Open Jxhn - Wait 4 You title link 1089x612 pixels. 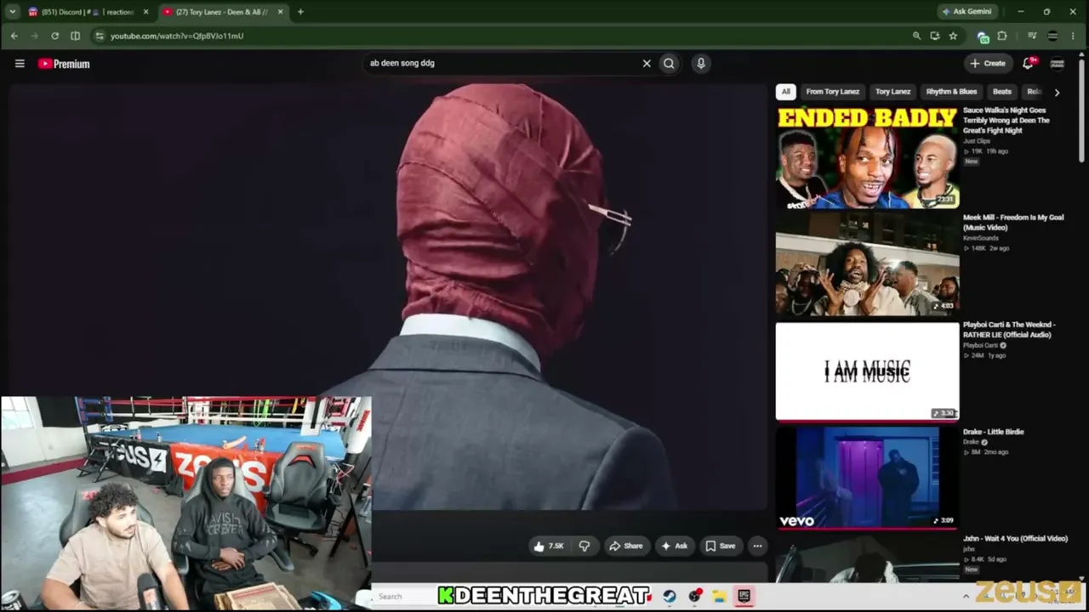pos(1015,539)
